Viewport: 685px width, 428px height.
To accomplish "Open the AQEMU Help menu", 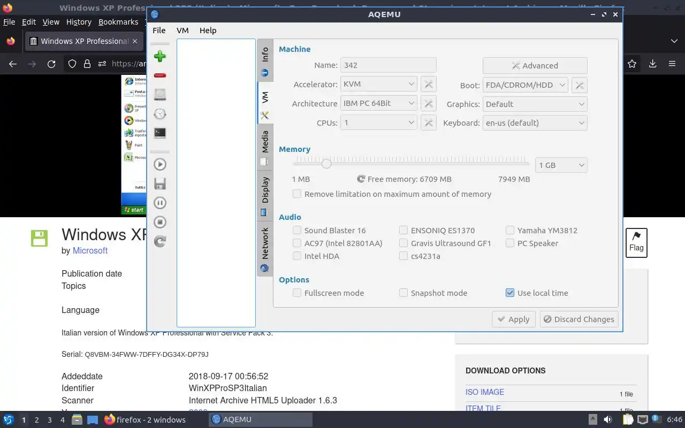I will (x=208, y=30).
